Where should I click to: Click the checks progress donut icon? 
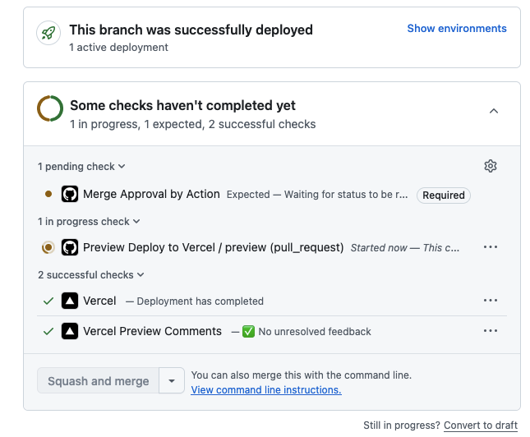(x=50, y=108)
